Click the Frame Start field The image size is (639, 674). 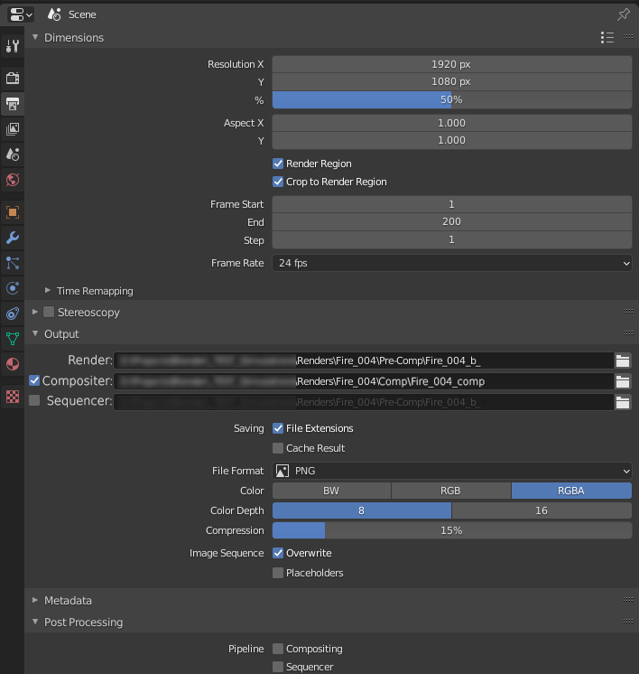point(452,204)
